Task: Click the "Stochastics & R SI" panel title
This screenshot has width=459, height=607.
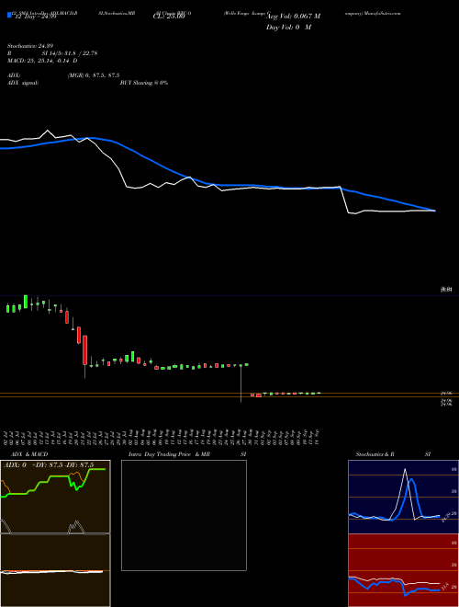Action: tap(393, 454)
